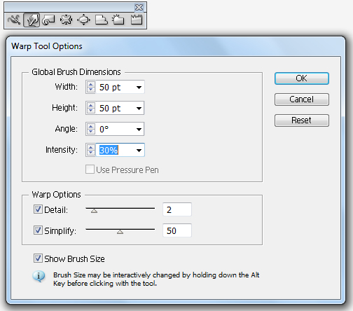
Task: Click the Height value field 50 pt
Action: click(x=115, y=108)
